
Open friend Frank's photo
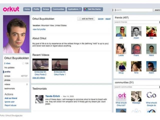[x=136, y=49]
